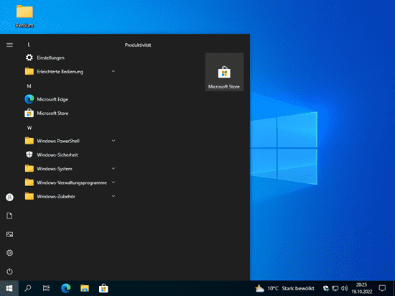This screenshot has width=395, height=296.
Task: Expand Windows-System chevron
Action: 113,169
